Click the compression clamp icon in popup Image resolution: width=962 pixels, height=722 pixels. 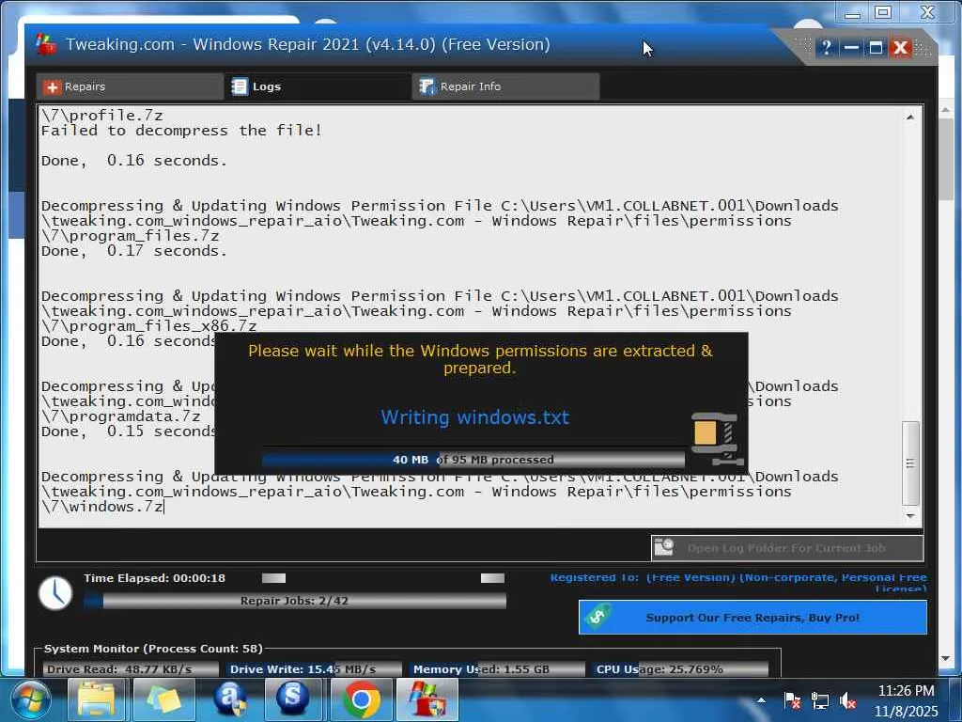(717, 439)
